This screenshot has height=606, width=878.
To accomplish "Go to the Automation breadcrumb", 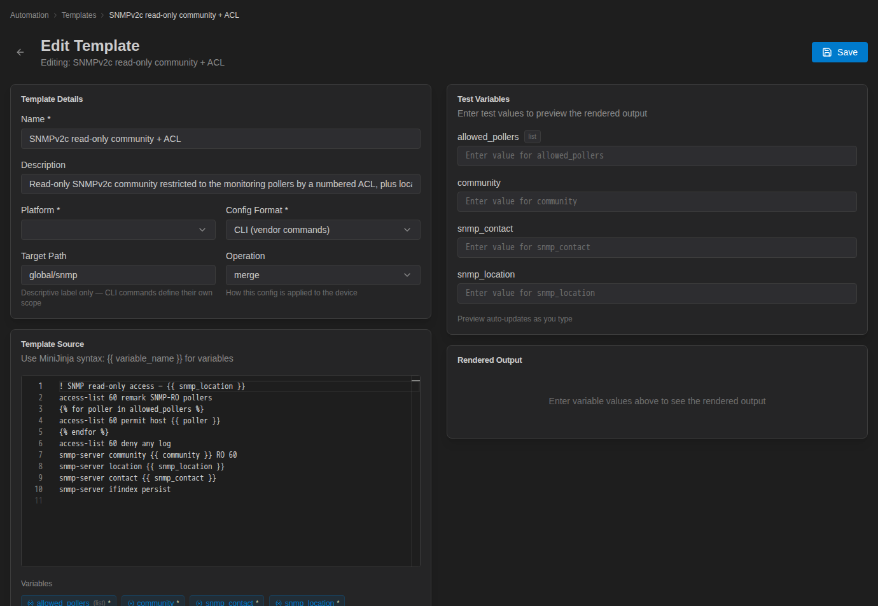I will coord(29,15).
